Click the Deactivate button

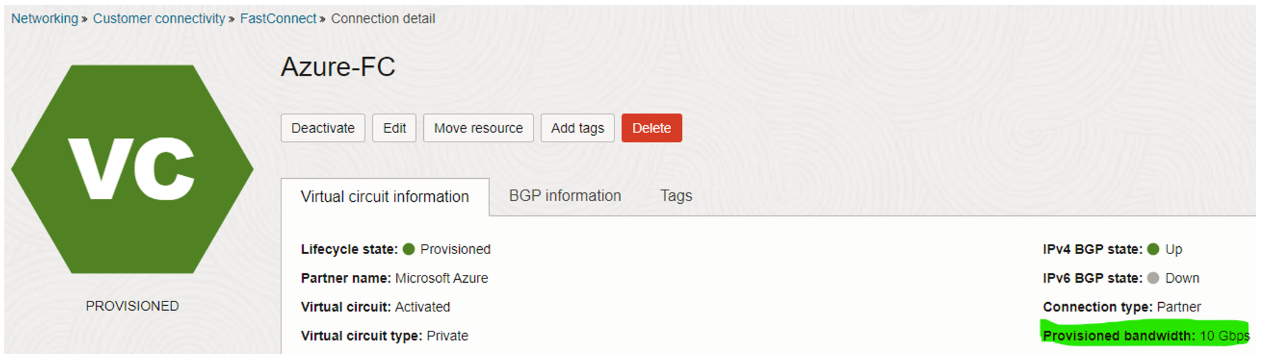(322, 128)
